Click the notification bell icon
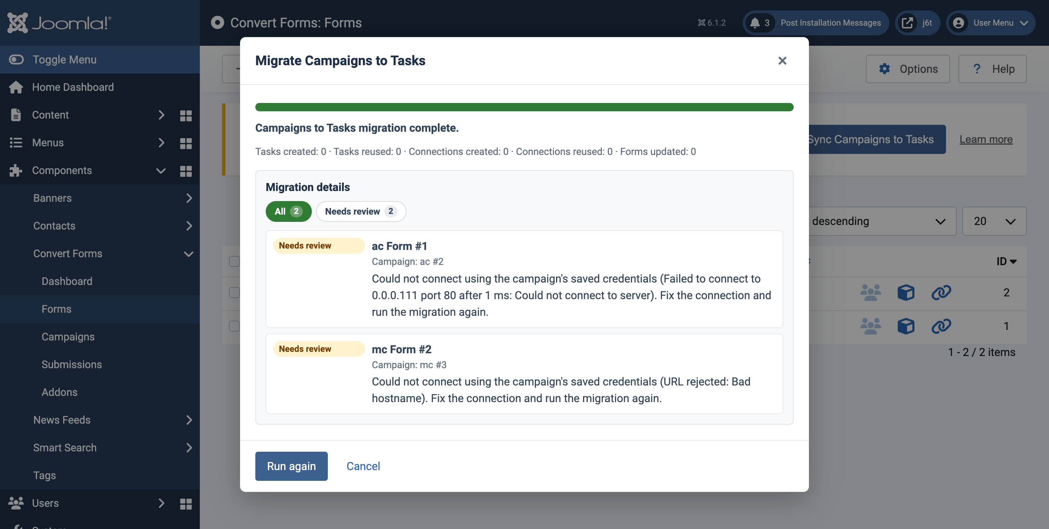Image resolution: width=1049 pixels, height=529 pixels. click(x=754, y=23)
